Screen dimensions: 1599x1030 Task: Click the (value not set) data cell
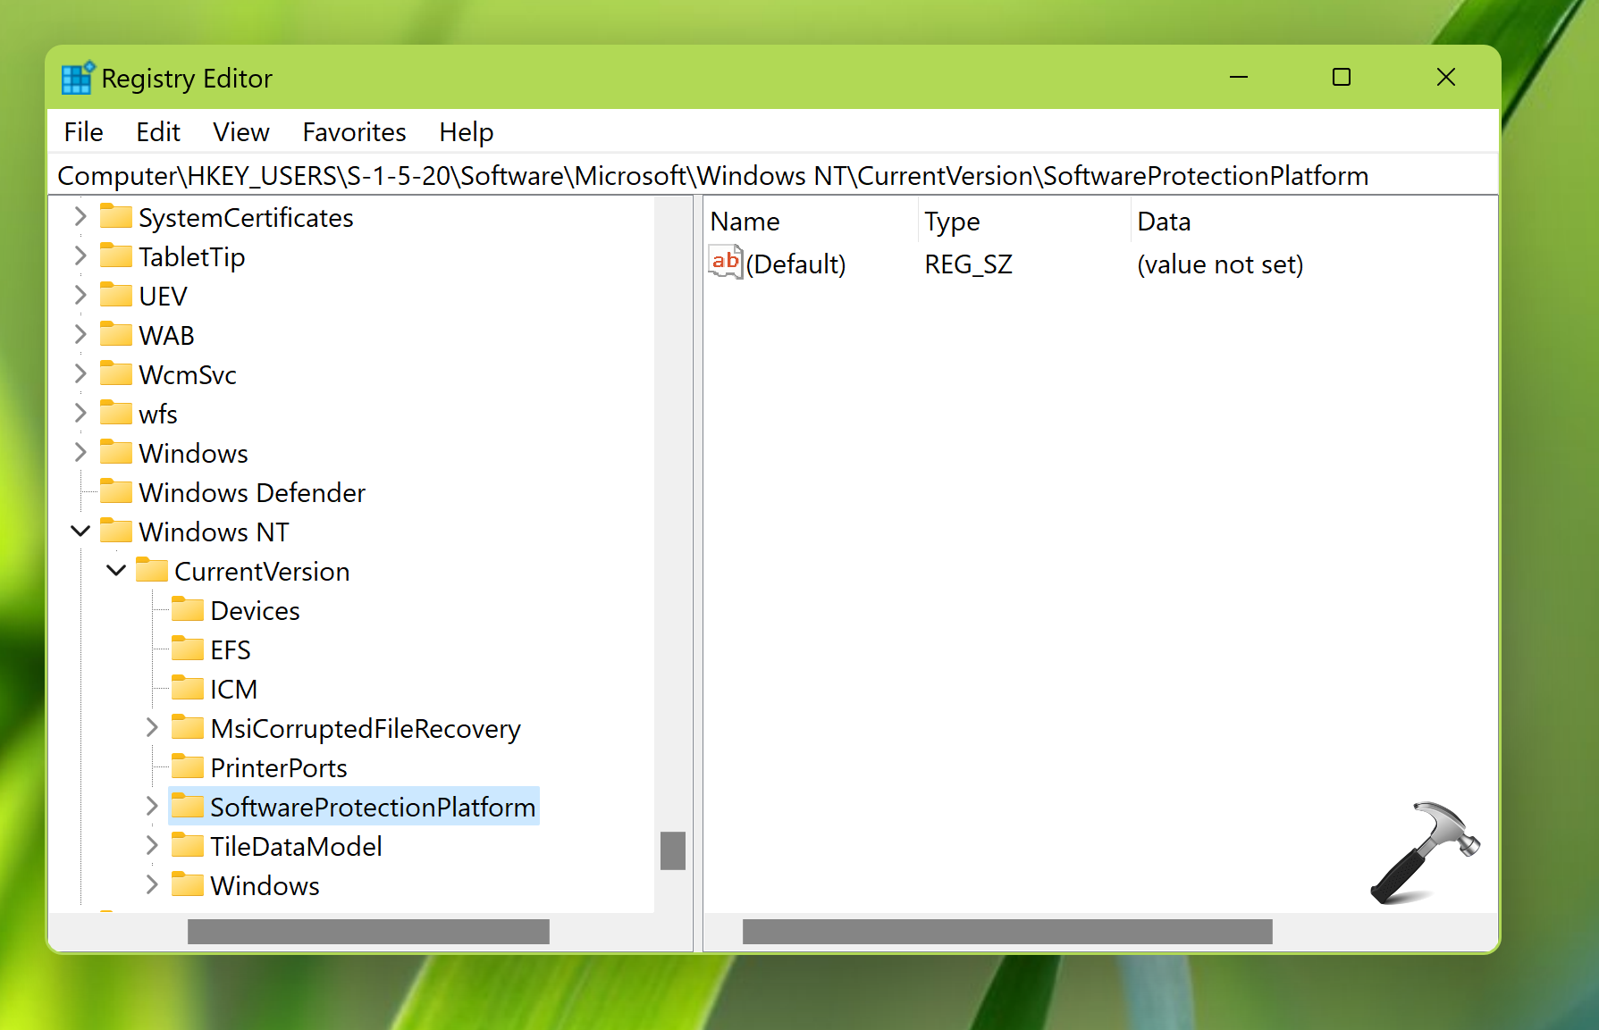(1220, 264)
